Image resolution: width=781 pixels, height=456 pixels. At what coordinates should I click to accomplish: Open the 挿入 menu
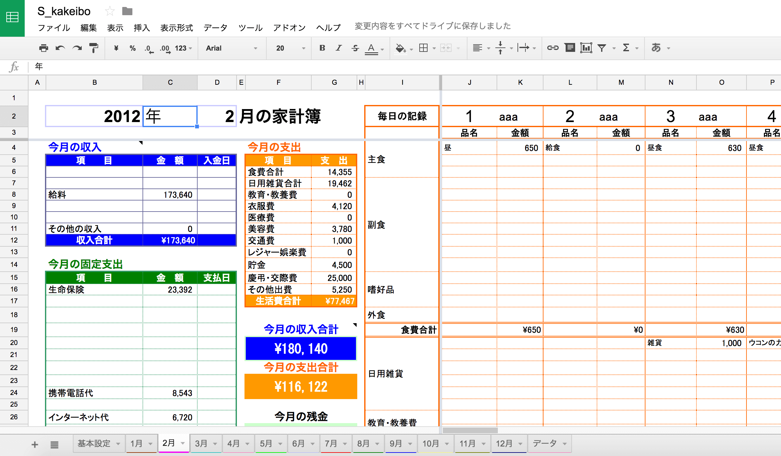(x=142, y=28)
